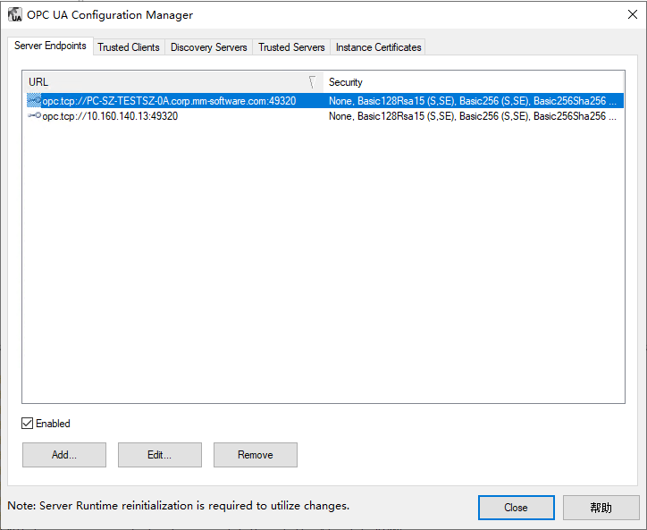This screenshot has width=647, height=530.
Task: Click the security text of the 10.160.140.13 row
Action: pos(472,116)
